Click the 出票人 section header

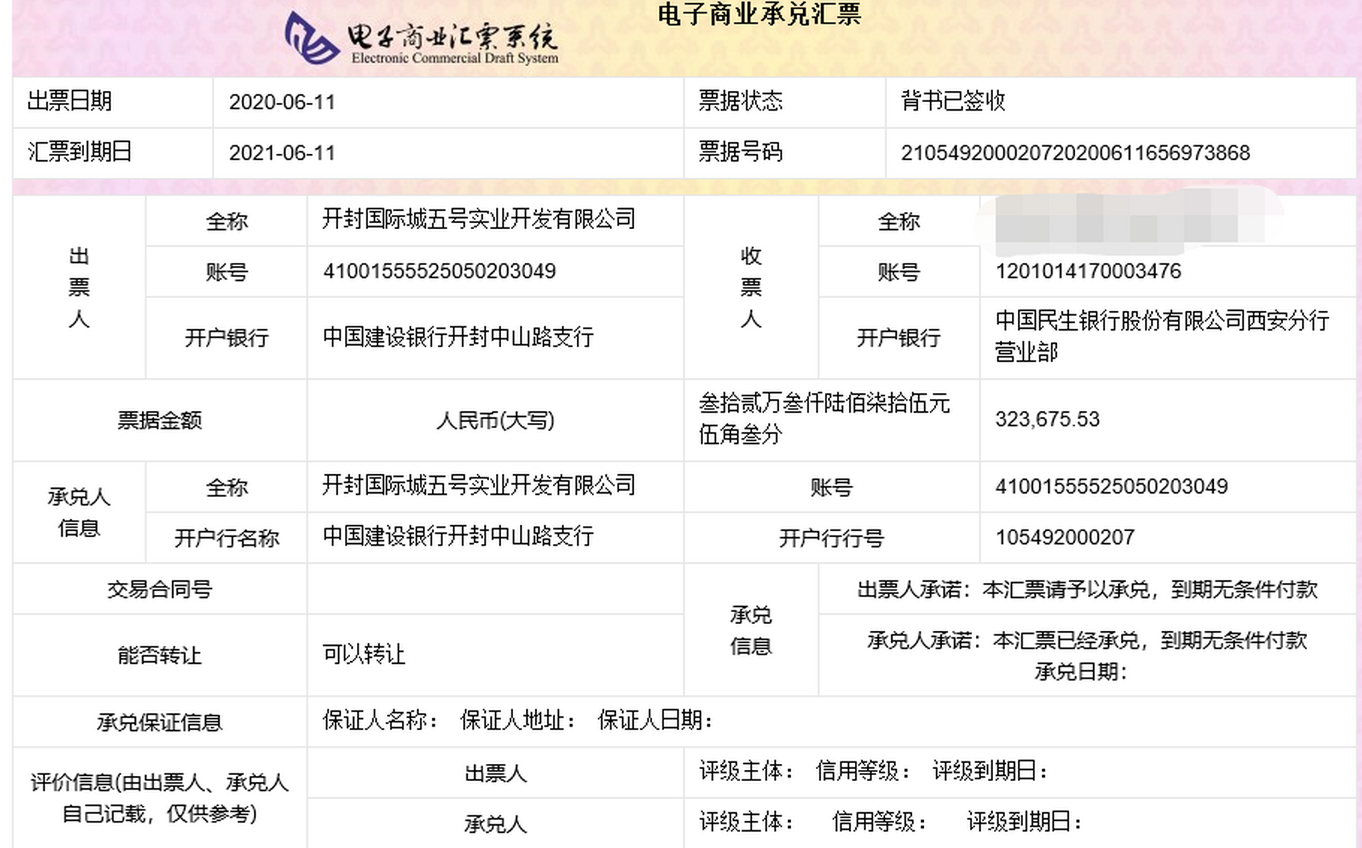[x=79, y=287]
